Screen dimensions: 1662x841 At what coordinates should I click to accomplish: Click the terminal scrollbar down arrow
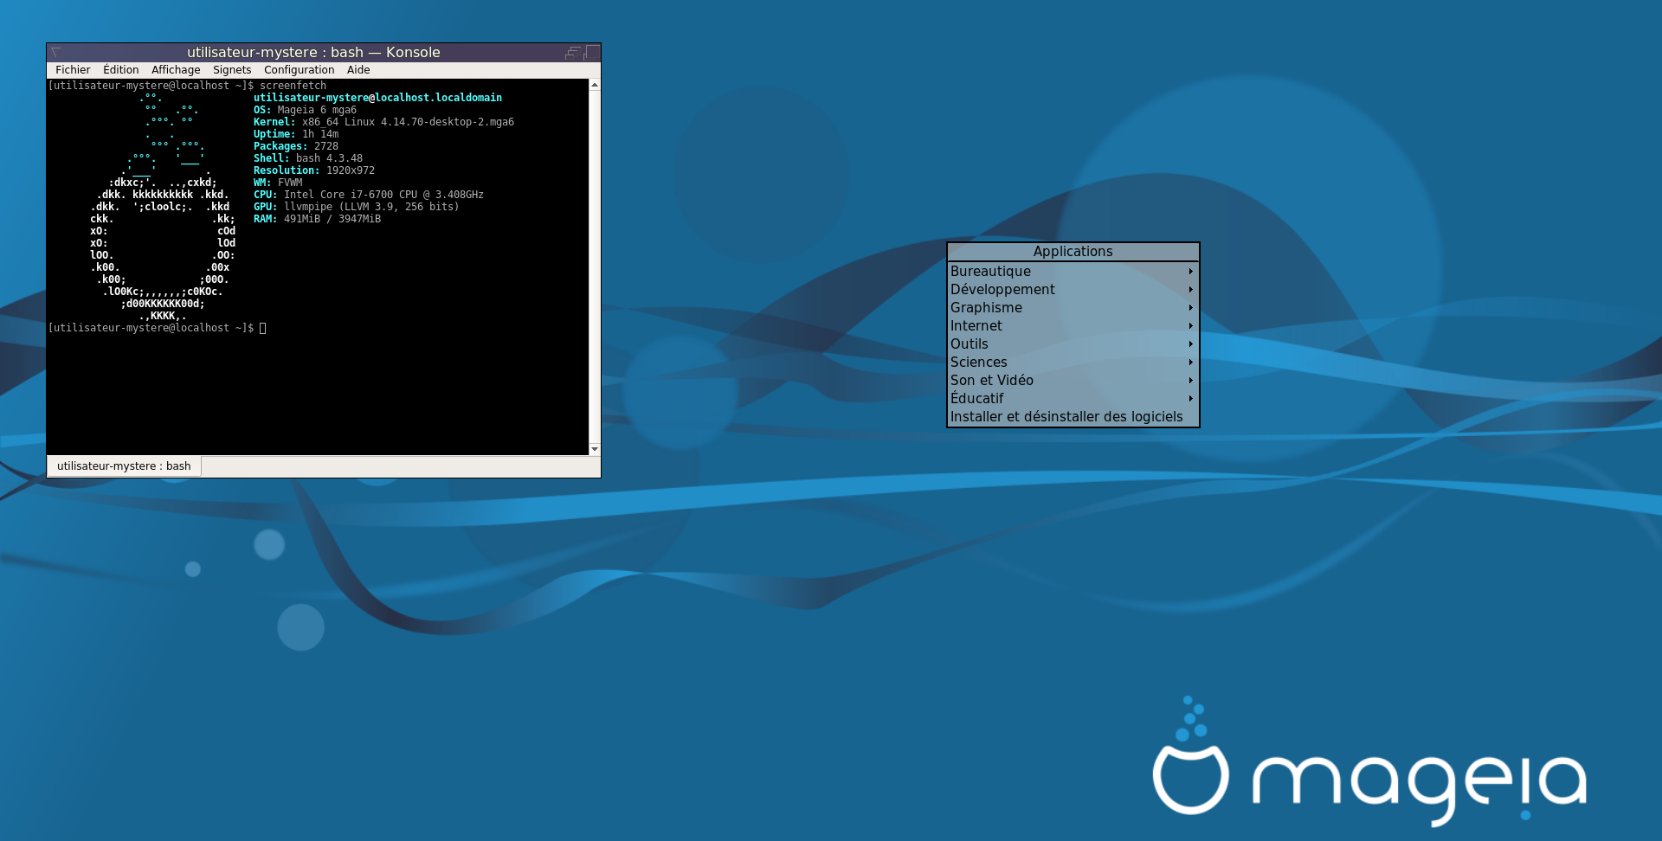595,449
